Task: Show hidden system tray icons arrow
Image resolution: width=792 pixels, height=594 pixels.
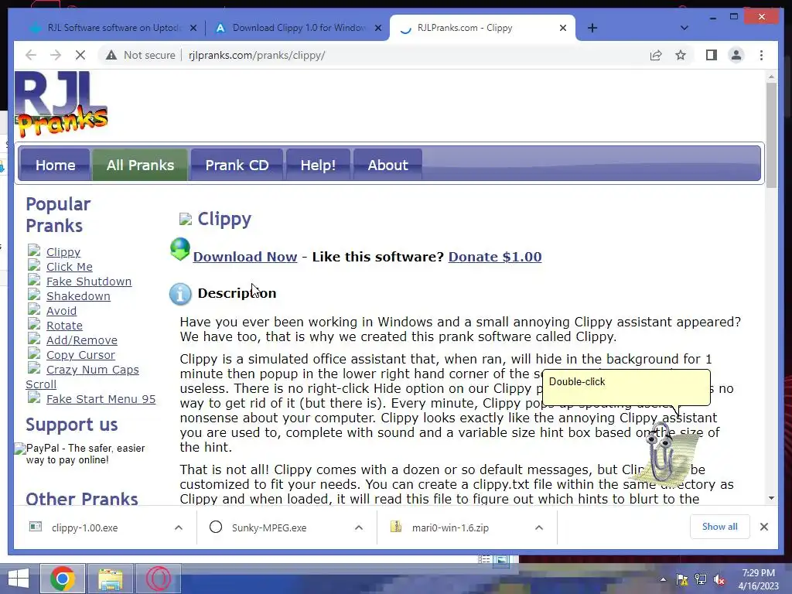Action: click(x=663, y=579)
